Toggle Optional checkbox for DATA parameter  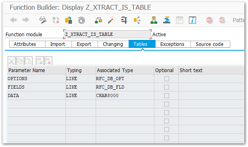click(166, 96)
